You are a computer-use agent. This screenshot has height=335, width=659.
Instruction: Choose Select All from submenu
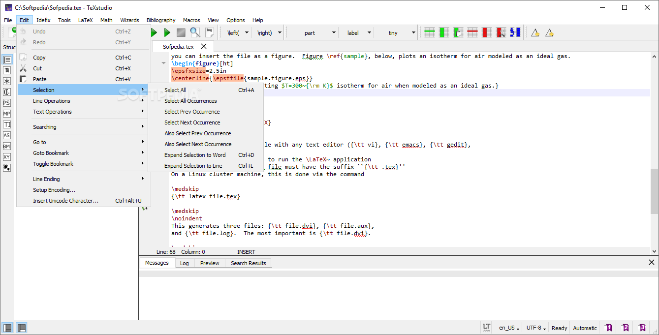pos(206,90)
